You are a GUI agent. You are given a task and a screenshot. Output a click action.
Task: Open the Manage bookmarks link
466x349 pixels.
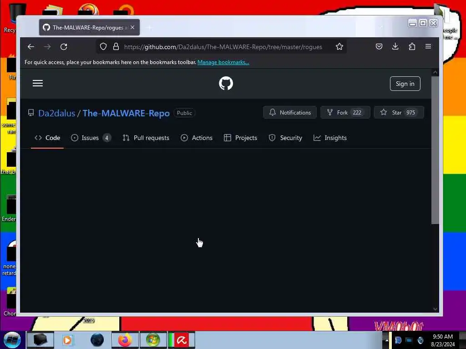point(223,62)
